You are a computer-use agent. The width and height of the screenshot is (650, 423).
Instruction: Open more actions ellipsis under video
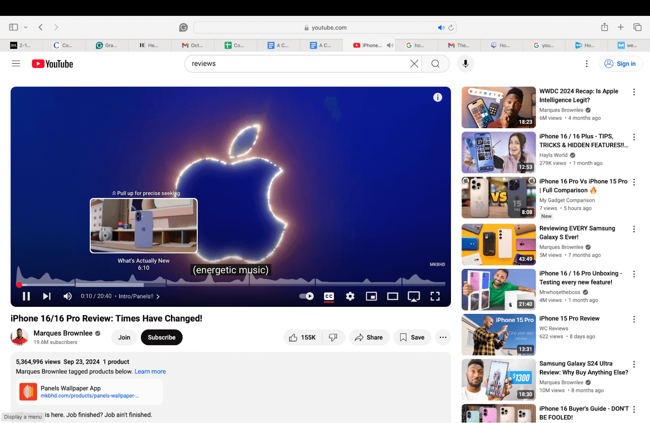(x=443, y=337)
